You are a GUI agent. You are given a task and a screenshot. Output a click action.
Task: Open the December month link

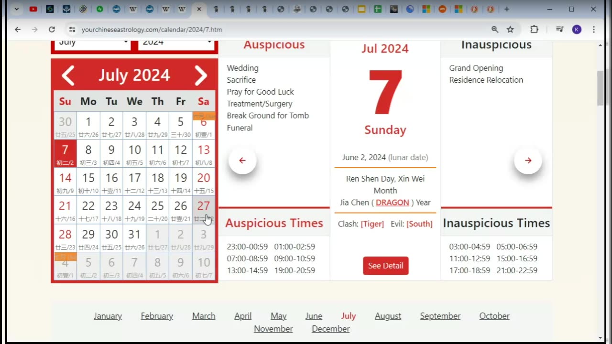(x=331, y=329)
